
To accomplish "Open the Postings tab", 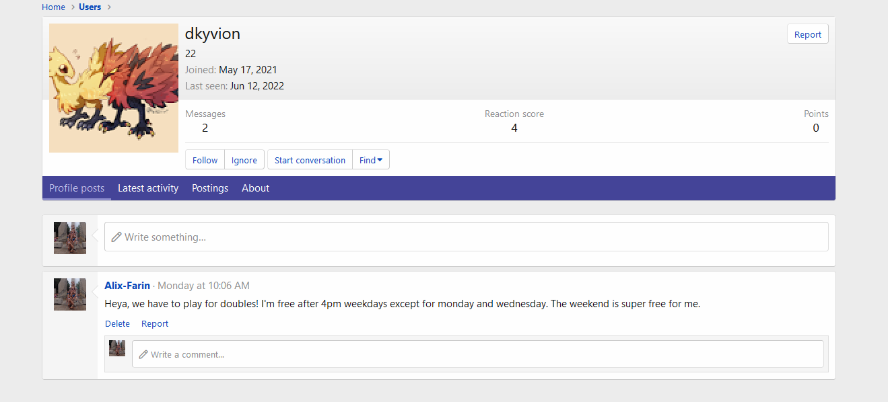I will (210, 188).
